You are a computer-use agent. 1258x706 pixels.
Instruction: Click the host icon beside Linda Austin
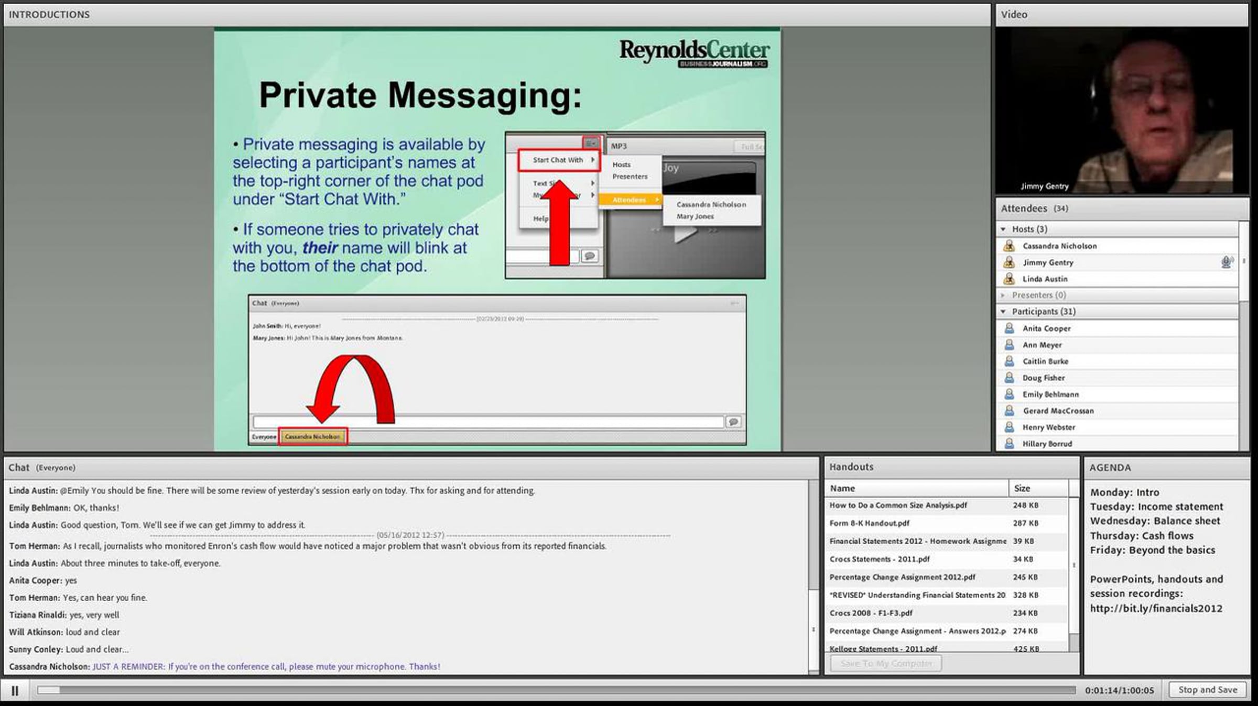pos(1009,279)
